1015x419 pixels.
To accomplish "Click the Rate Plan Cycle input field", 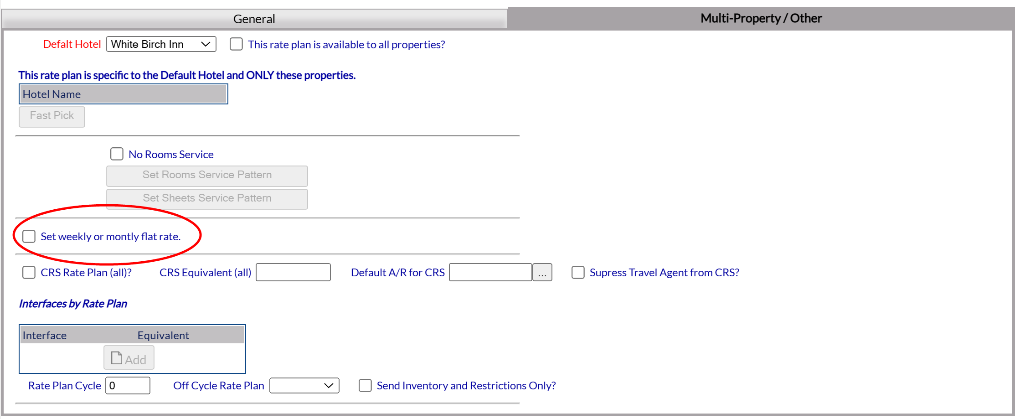I will (x=128, y=386).
